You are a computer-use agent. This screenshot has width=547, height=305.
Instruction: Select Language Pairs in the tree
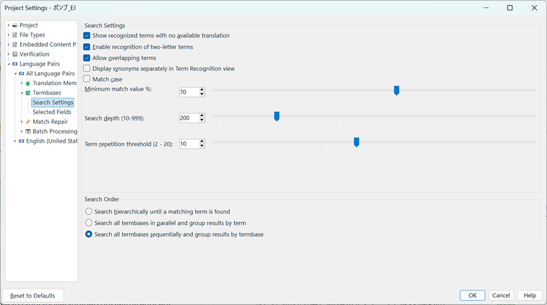coord(40,64)
